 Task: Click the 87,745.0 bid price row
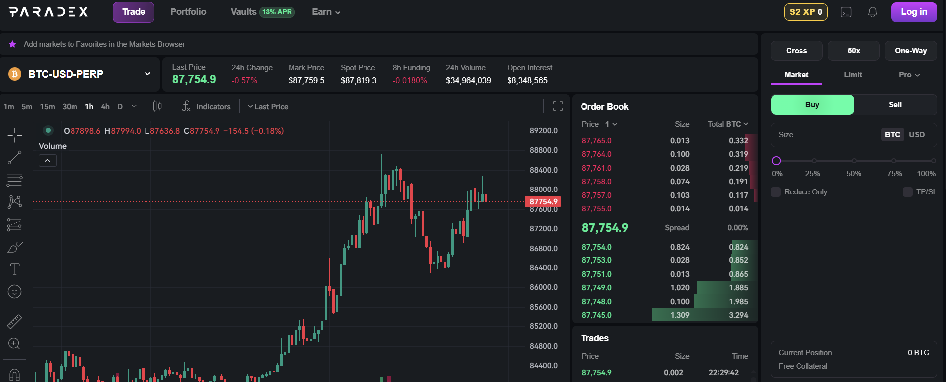click(665, 315)
